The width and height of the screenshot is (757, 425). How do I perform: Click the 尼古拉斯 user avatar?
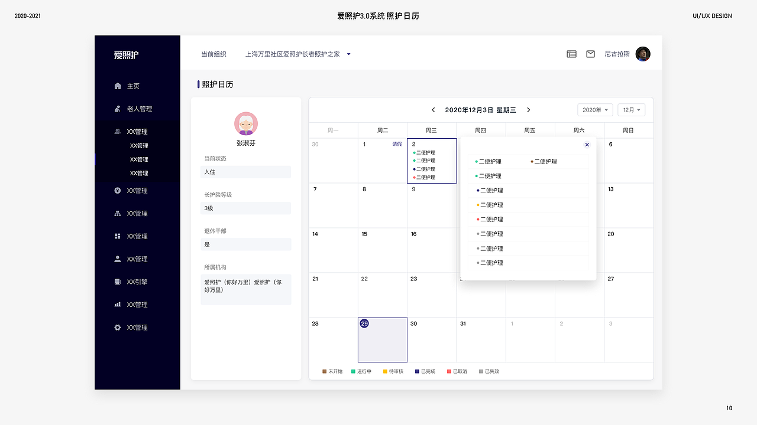pyautogui.click(x=643, y=54)
